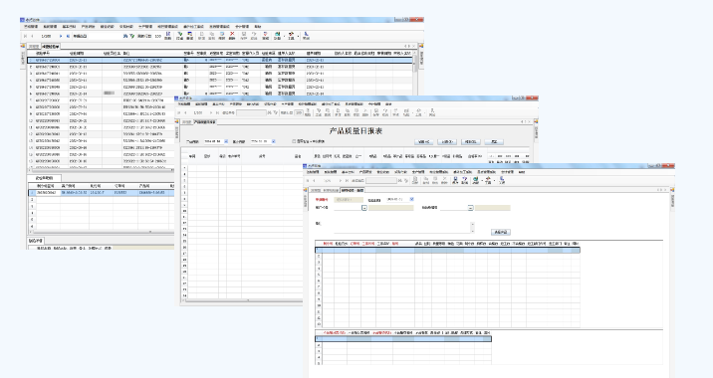Image resolution: width=713 pixels, height=378 pixels.
Task: Click the button beside the remarks box in front form
Action: 501,232
